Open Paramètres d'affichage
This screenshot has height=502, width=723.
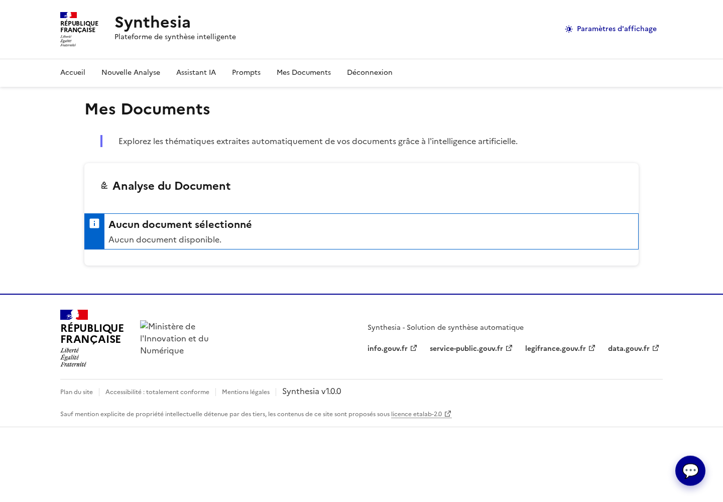(611, 29)
